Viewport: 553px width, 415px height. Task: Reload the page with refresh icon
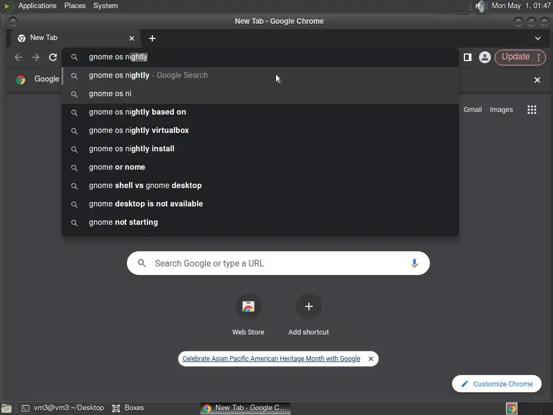click(53, 57)
